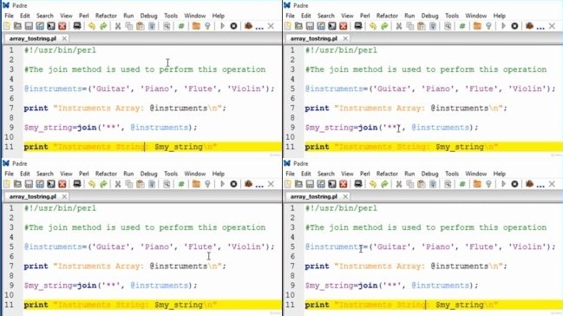Open the Debug menu in the bottom-left window
563x316 pixels.
148,174
